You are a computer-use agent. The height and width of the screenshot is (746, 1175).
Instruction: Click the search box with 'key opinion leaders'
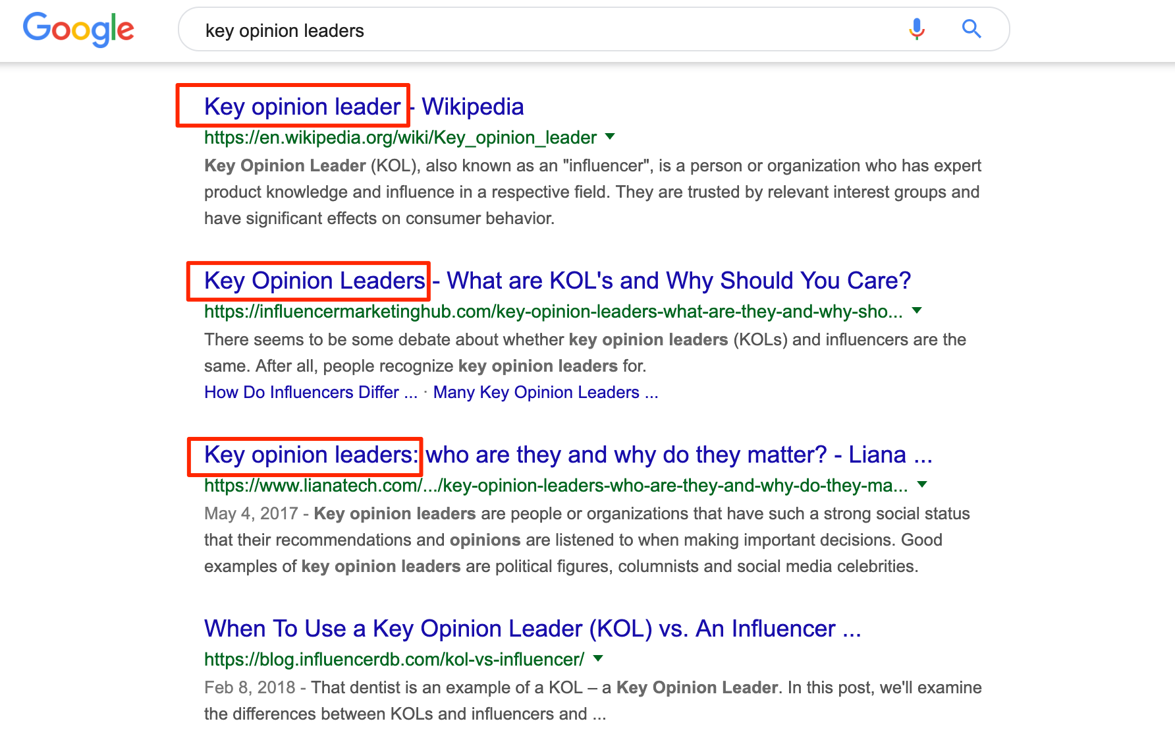point(527,30)
